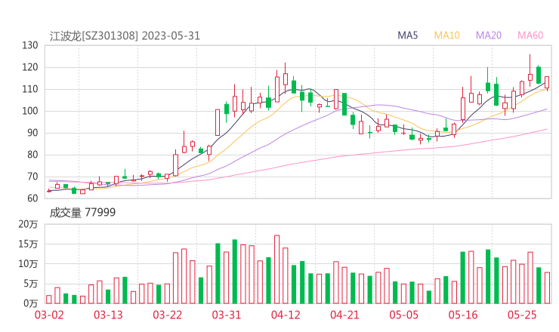Click the 100 price axis label
The width and height of the screenshot is (559, 332).
(30, 111)
